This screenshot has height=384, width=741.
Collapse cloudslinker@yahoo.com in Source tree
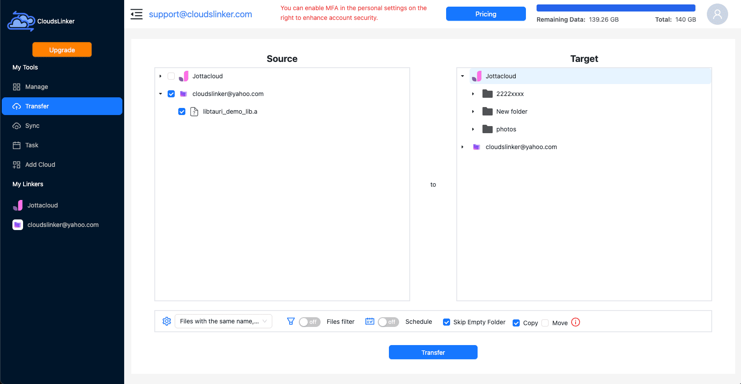point(161,94)
